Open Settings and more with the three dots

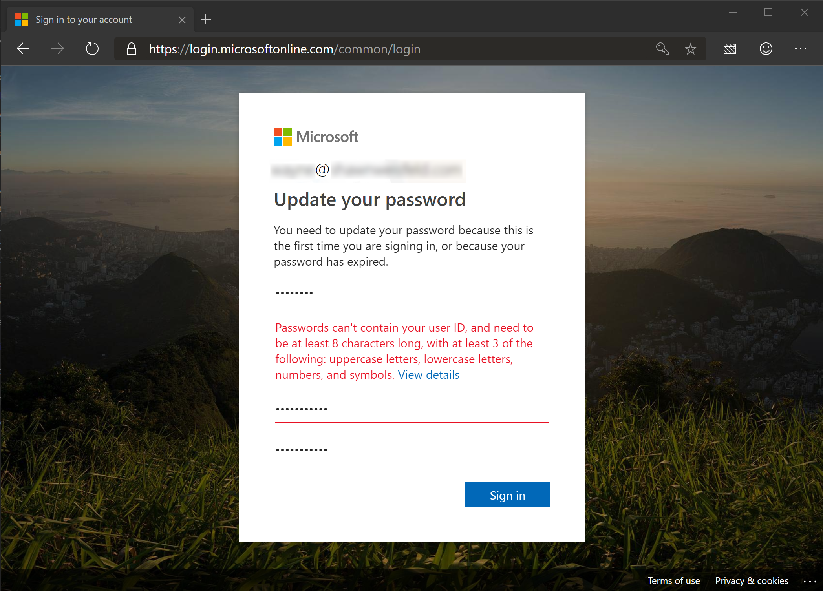click(801, 49)
